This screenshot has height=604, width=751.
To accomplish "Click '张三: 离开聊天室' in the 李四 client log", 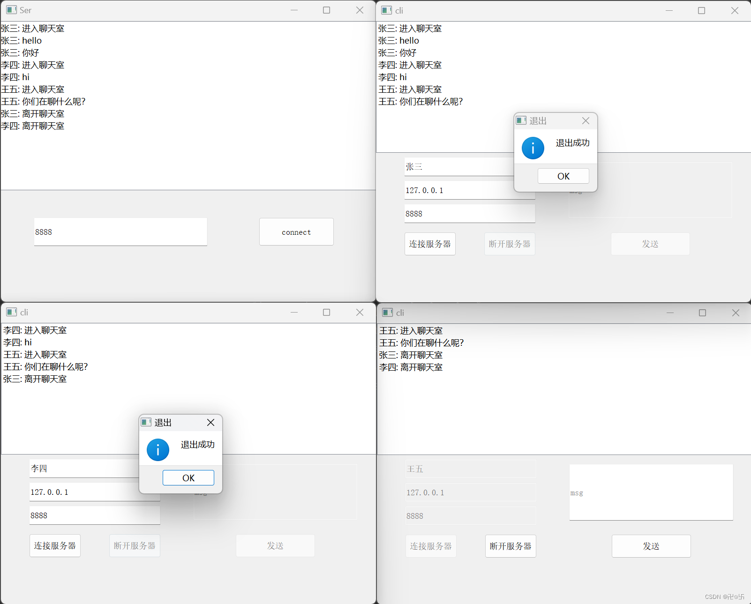I will 35,379.
